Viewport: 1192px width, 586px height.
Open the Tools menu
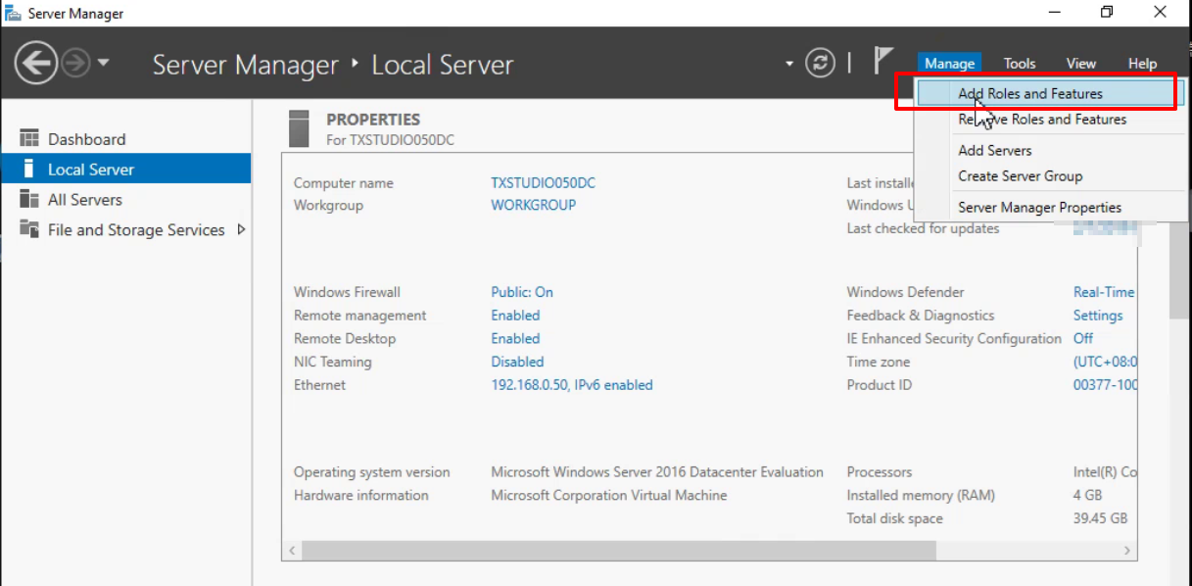(1019, 63)
